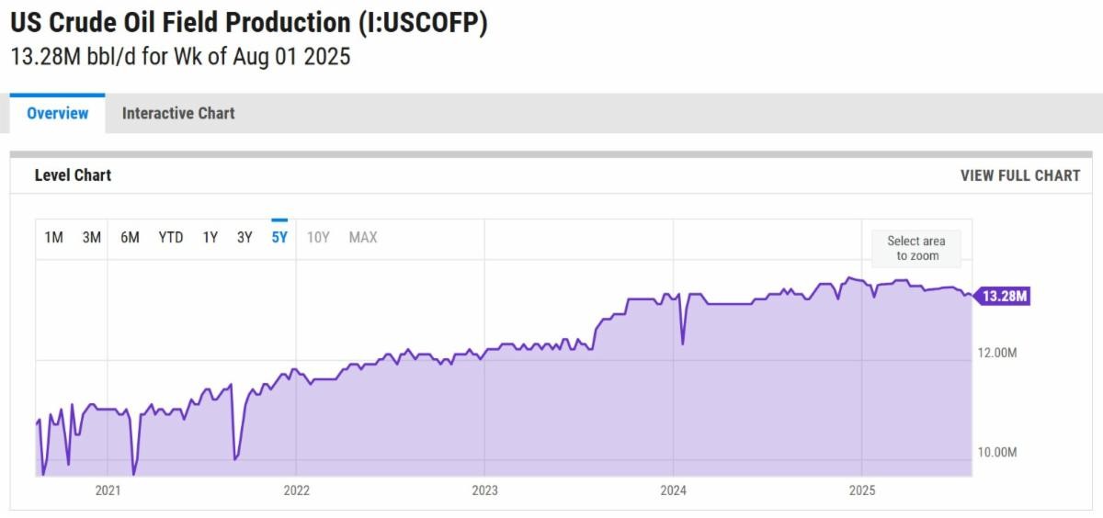Switch to the Overview tab
1103x518 pixels.
(x=58, y=114)
